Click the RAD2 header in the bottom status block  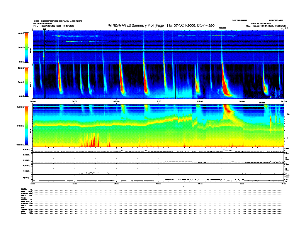point(23,188)
